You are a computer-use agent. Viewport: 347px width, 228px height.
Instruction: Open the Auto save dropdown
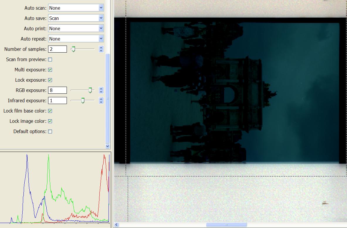click(x=76, y=18)
